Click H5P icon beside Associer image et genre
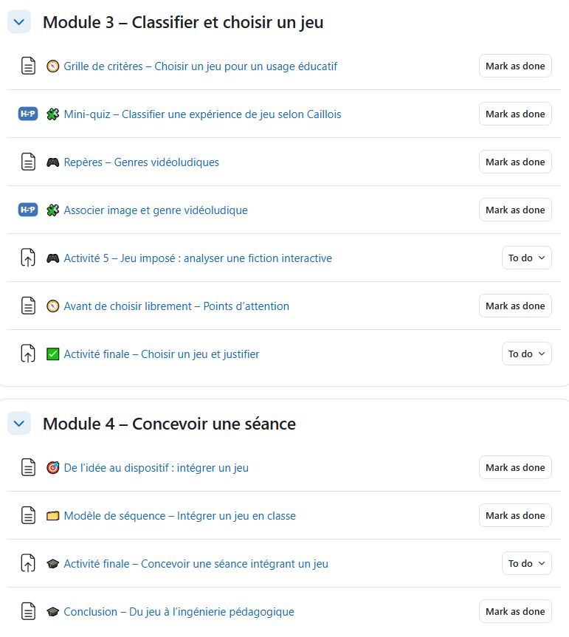This screenshot has height=637, width=569. coord(27,210)
